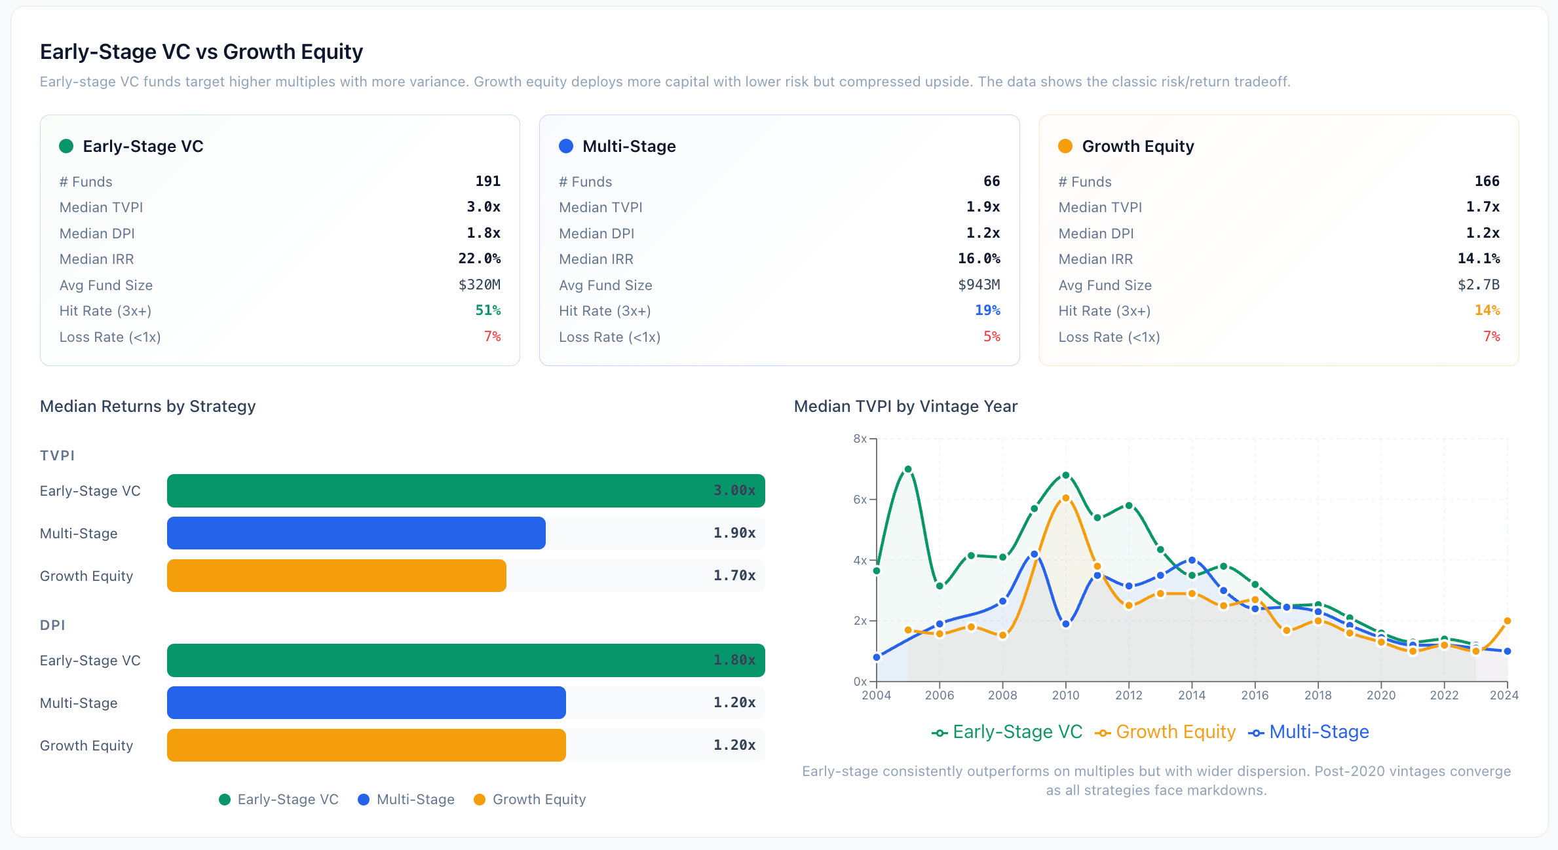Click the Early-Stage VC 1.80x DPI bar
Screen dimensions: 1558x850
(x=465, y=660)
